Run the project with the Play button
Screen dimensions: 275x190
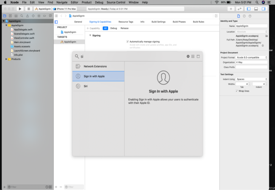(20, 9)
